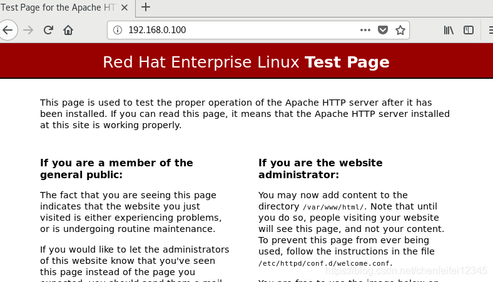The width and height of the screenshot is (493, 282).
Task: Click the intro paragraph about Apache HTTP server
Action: tap(245, 114)
